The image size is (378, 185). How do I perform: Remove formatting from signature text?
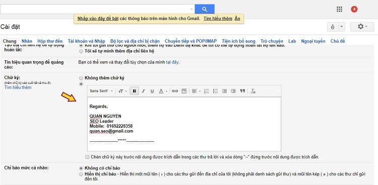[x=253, y=91]
